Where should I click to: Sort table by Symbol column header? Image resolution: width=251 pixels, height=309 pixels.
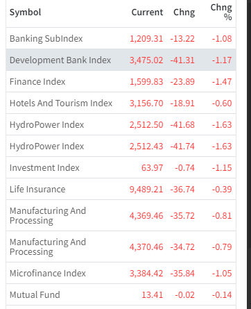(26, 12)
